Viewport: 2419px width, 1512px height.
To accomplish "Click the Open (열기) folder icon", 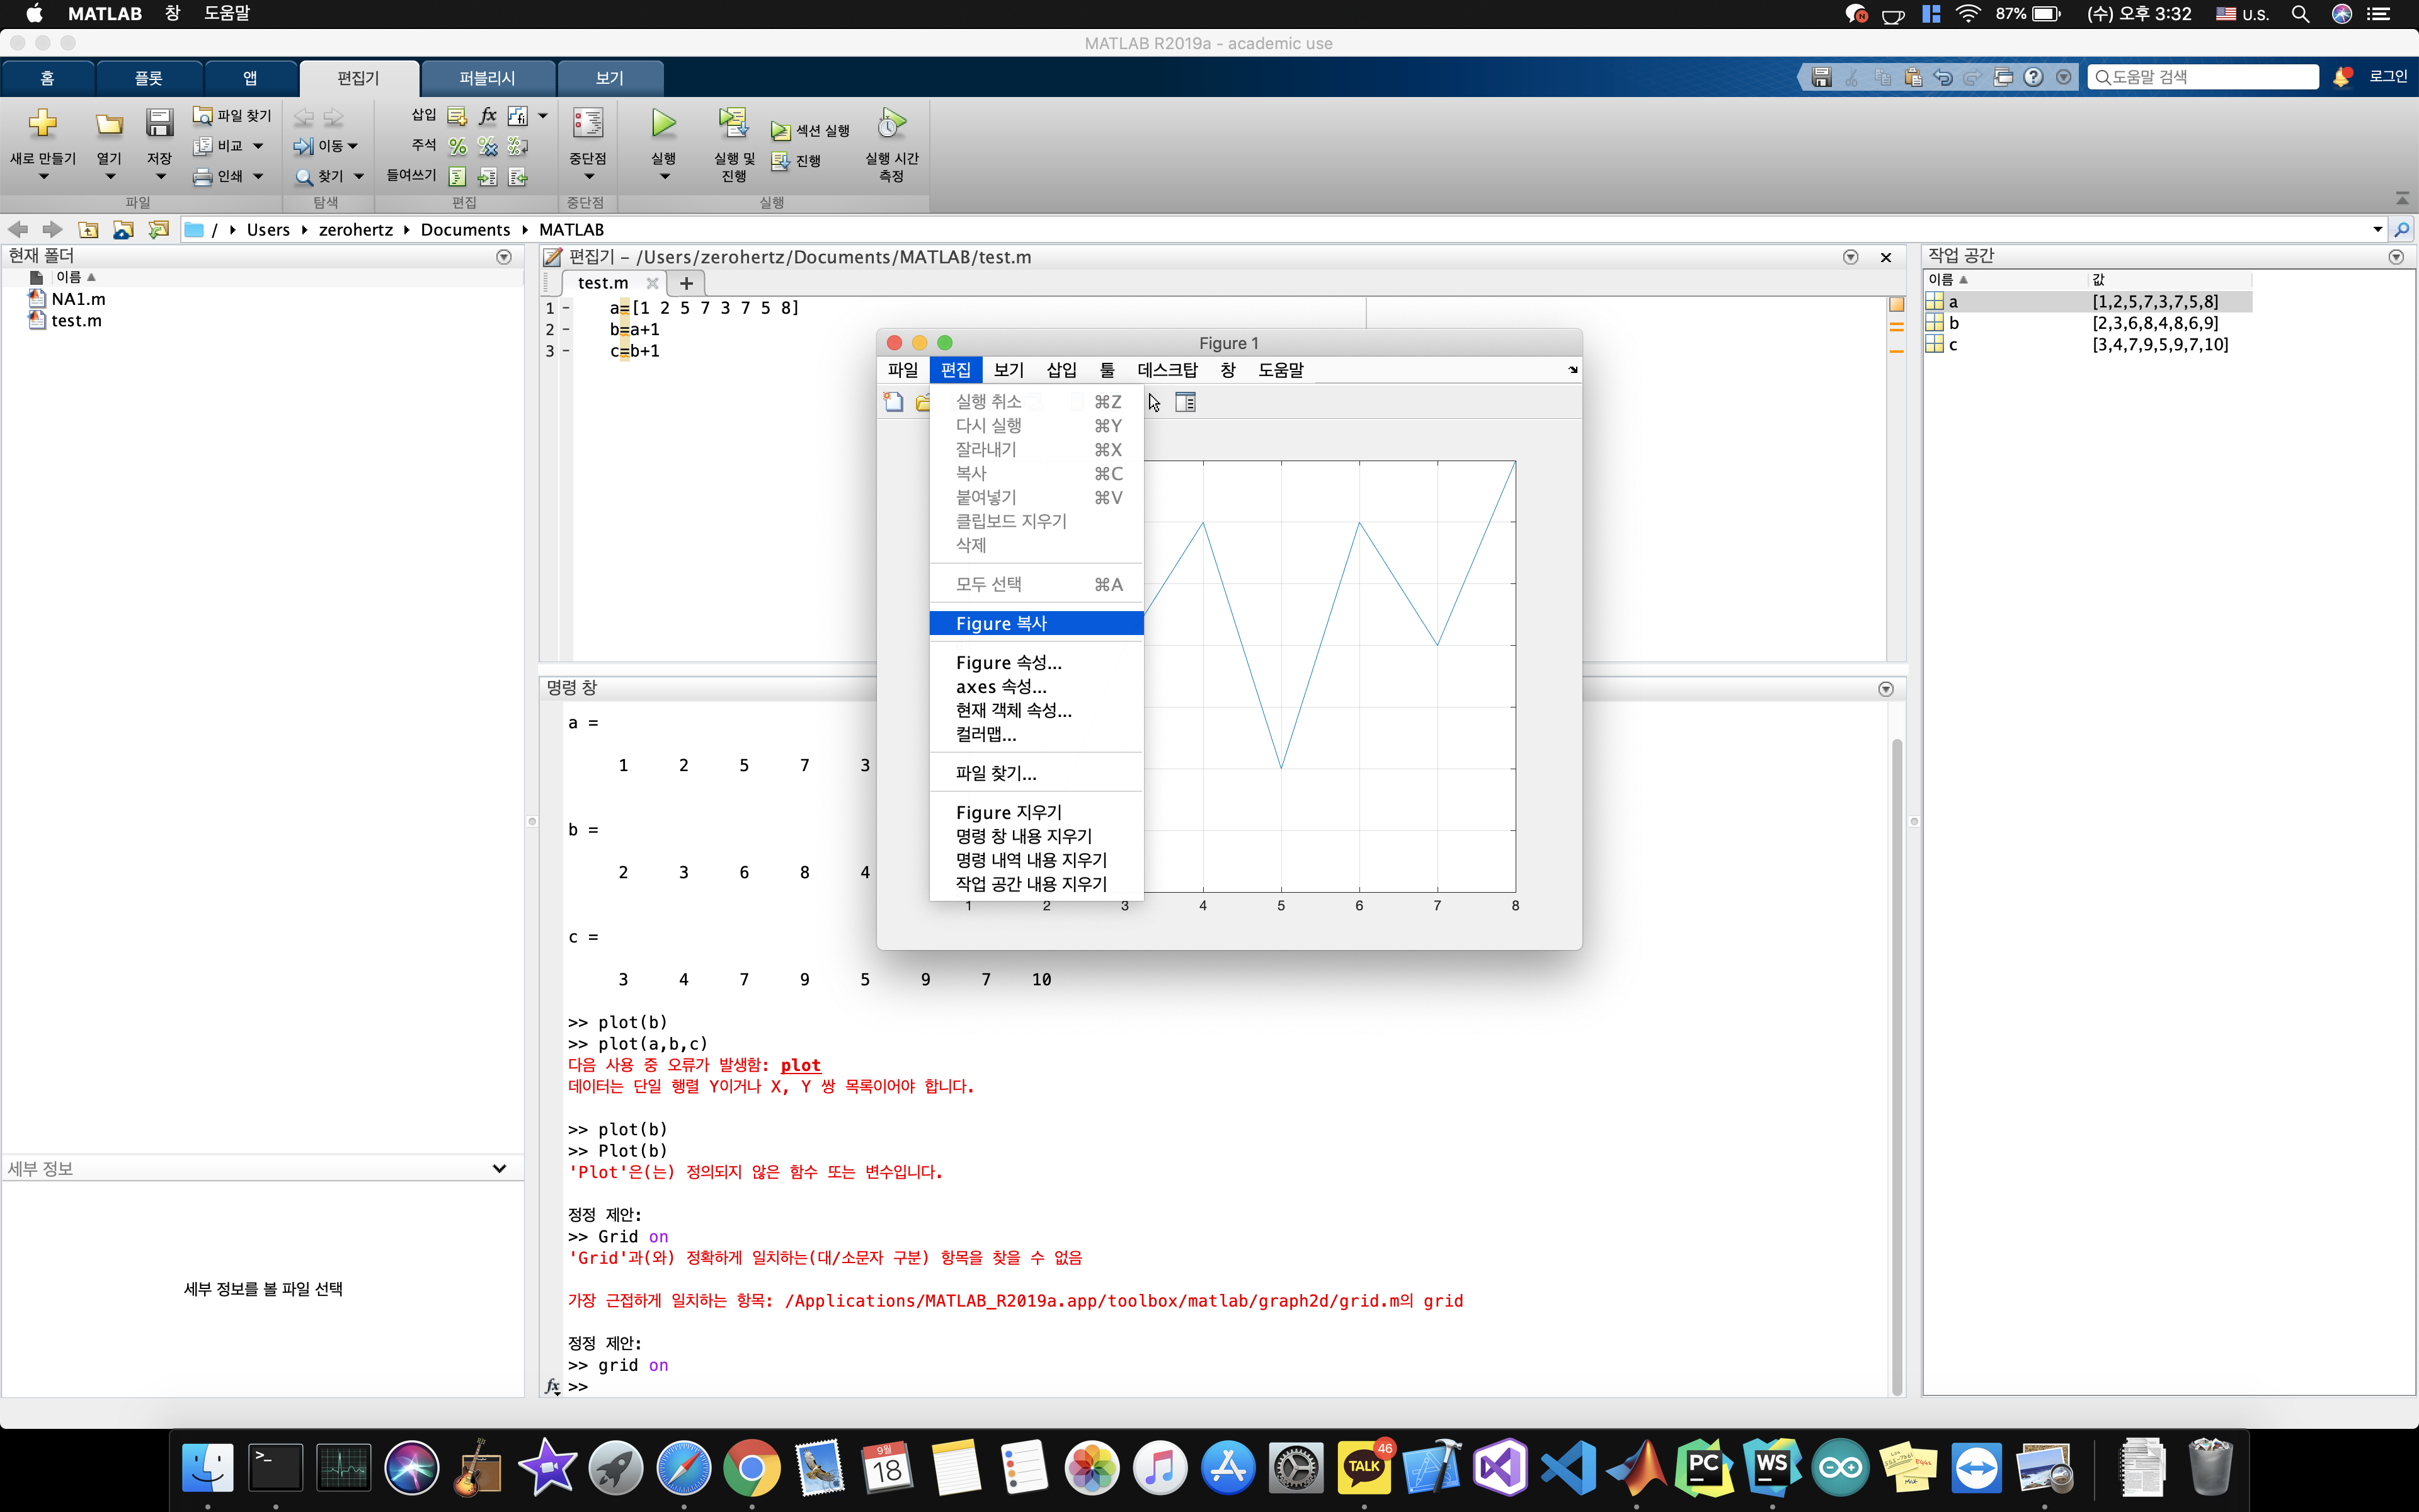I will pyautogui.click(x=109, y=124).
